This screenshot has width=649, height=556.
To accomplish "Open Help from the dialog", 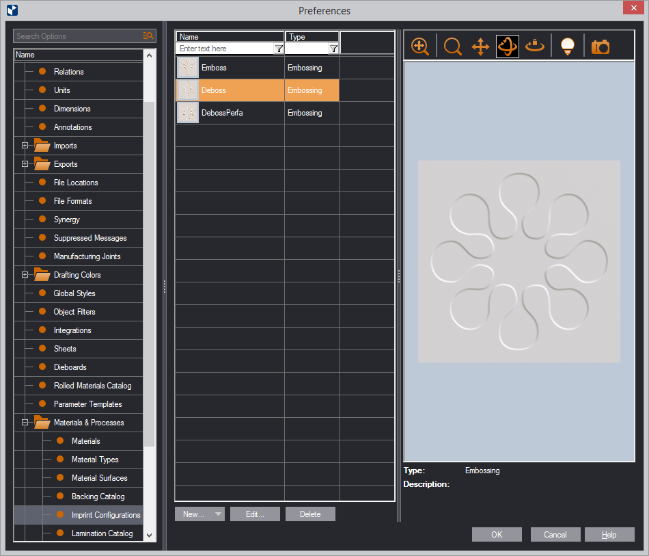I will (609, 534).
